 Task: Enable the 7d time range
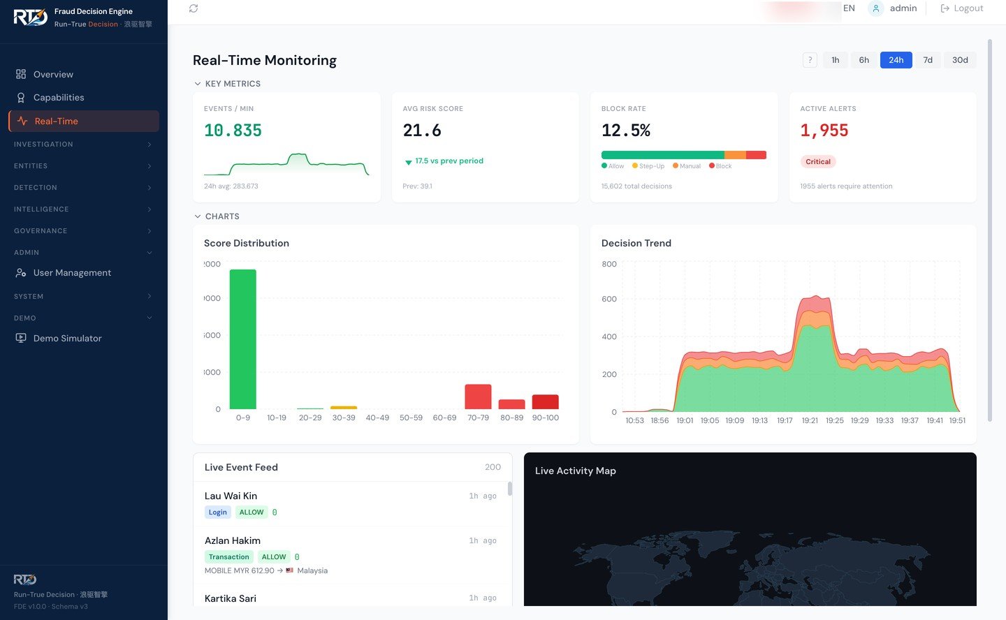pyautogui.click(x=928, y=60)
